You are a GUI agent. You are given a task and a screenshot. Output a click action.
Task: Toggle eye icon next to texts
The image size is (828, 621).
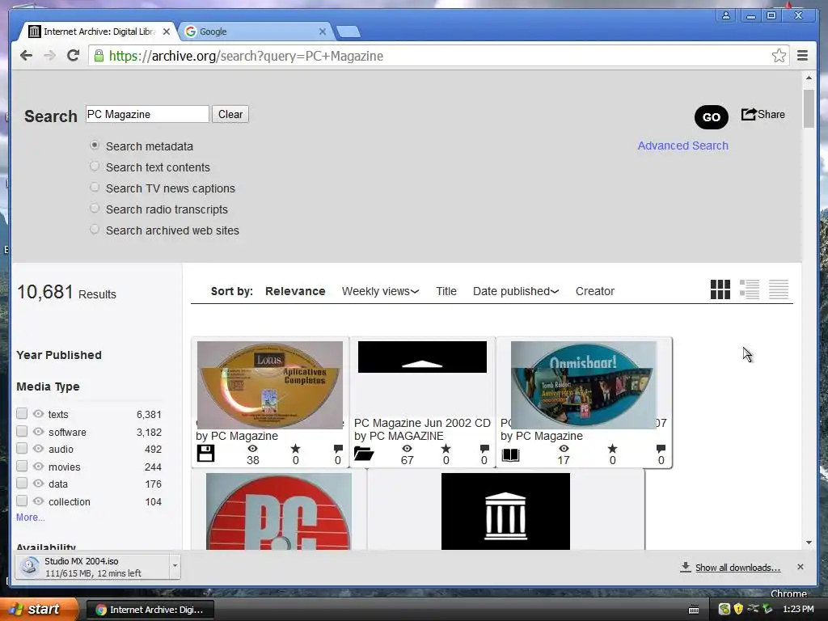[38, 414]
